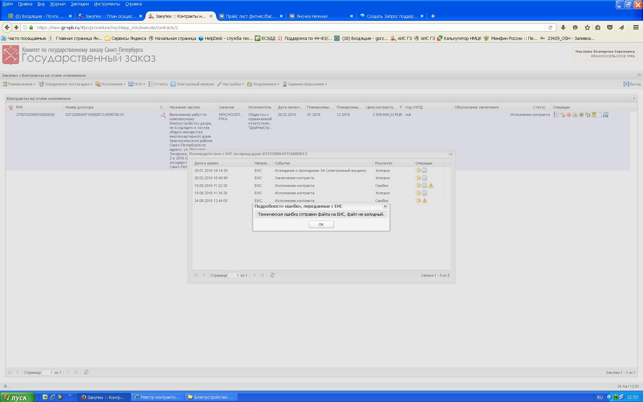Click the clear filter icon beside РНК
This screenshot has height=402, width=643.
[x=10, y=107]
